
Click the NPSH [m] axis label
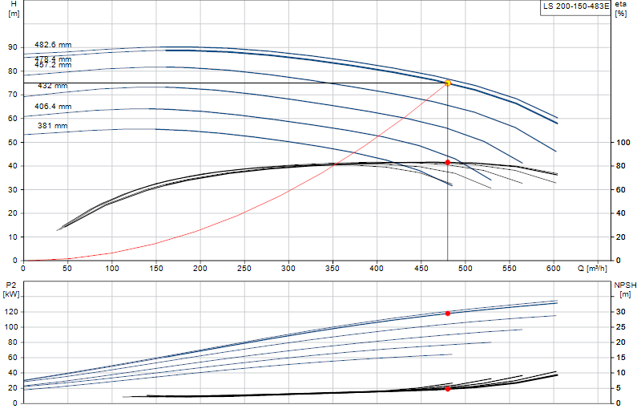[x=625, y=289]
